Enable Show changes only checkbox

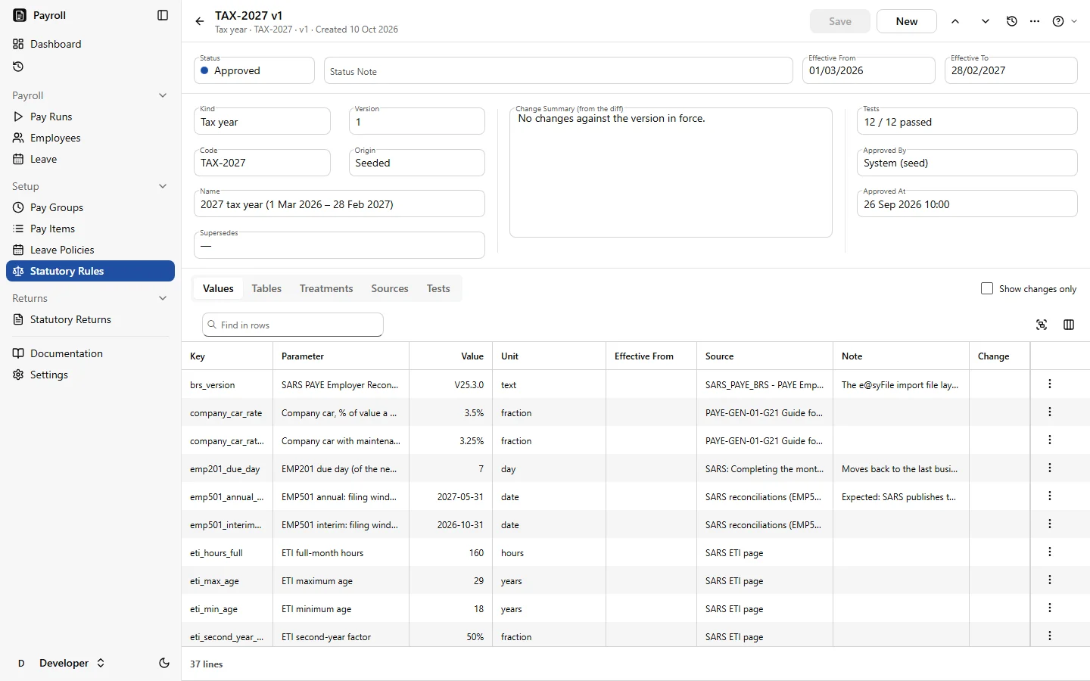[x=987, y=288]
